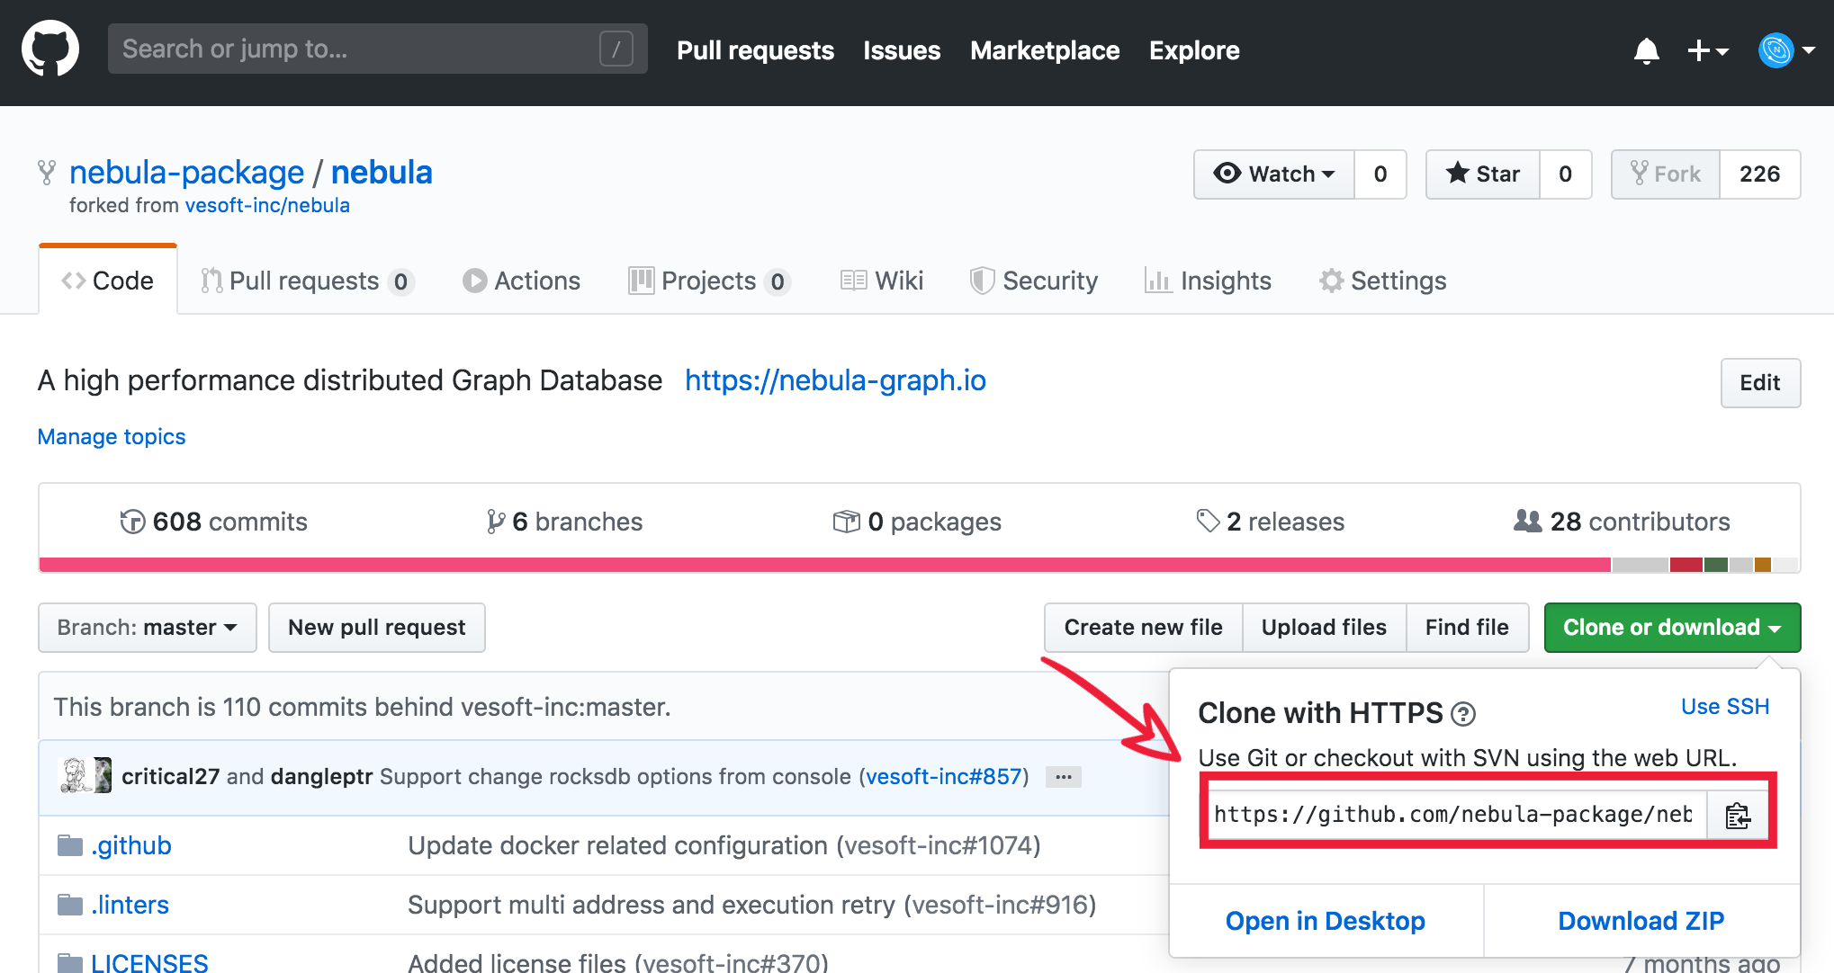
Task: Open the vesoft-inc#857 link
Action: (x=944, y=776)
